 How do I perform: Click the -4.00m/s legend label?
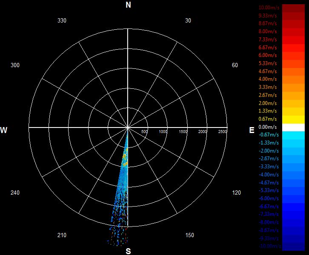pyautogui.click(x=269, y=175)
